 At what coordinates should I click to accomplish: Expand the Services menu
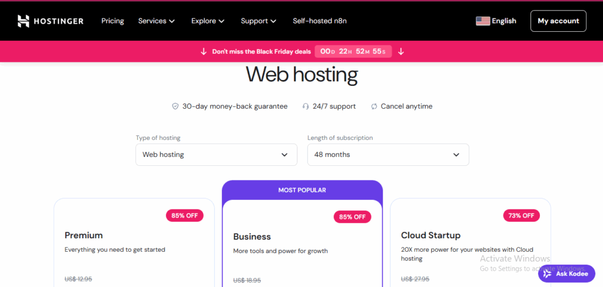157,21
